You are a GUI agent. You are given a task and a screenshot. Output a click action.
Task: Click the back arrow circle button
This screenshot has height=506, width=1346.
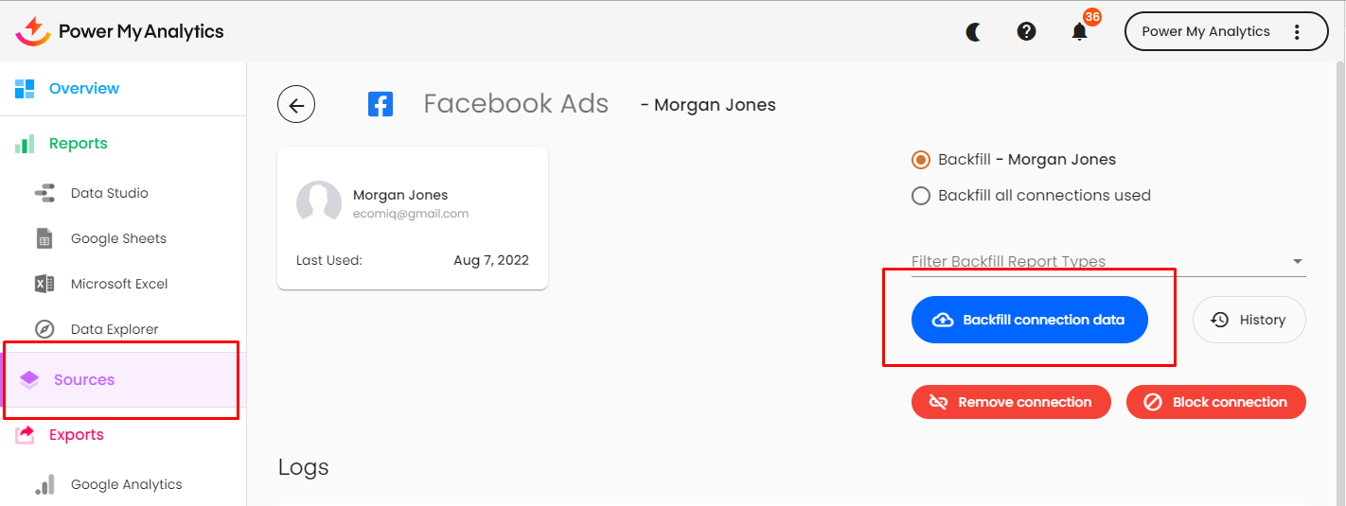click(296, 105)
